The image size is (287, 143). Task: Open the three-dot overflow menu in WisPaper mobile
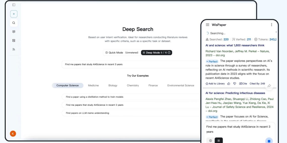click(271, 25)
